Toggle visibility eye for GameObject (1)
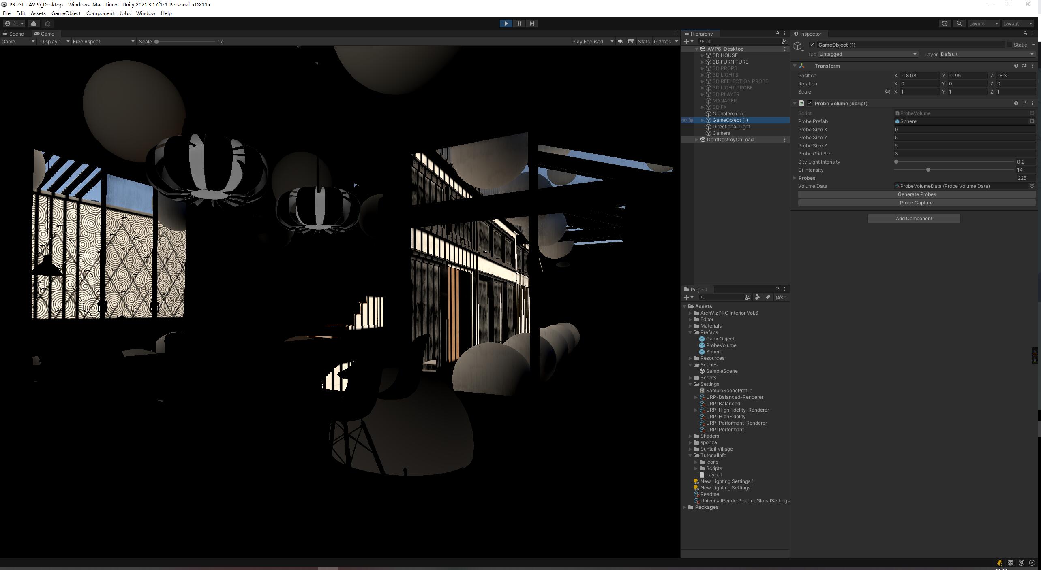This screenshot has width=1041, height=570. 684,120
